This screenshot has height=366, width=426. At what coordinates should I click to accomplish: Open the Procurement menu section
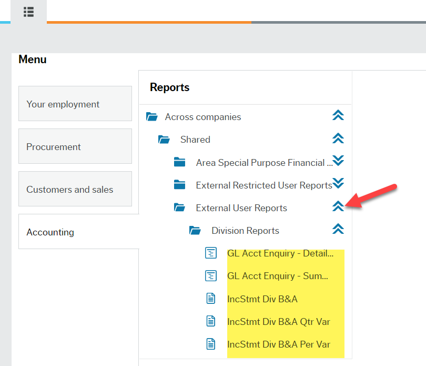point(75,146)
